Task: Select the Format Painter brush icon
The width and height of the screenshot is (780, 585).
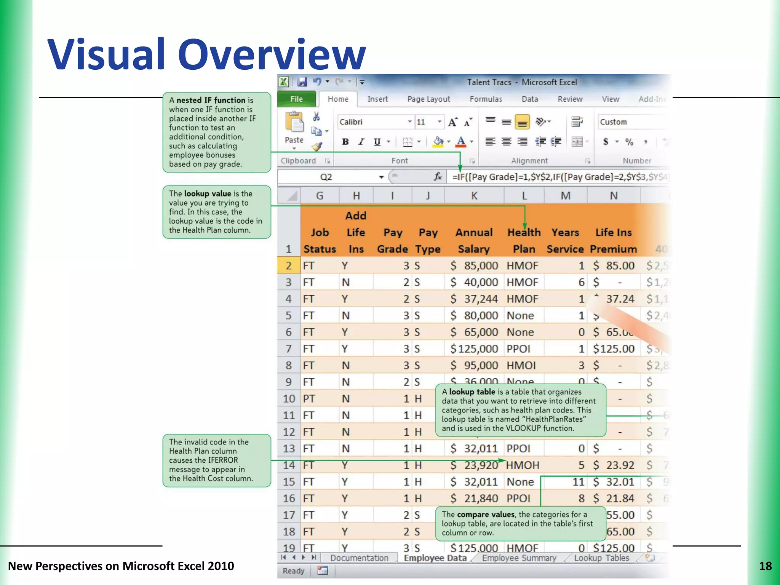Action: click(x=317, y=146)
